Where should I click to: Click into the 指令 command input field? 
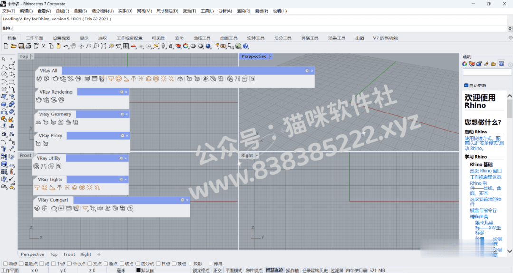(x=260, y=28)
